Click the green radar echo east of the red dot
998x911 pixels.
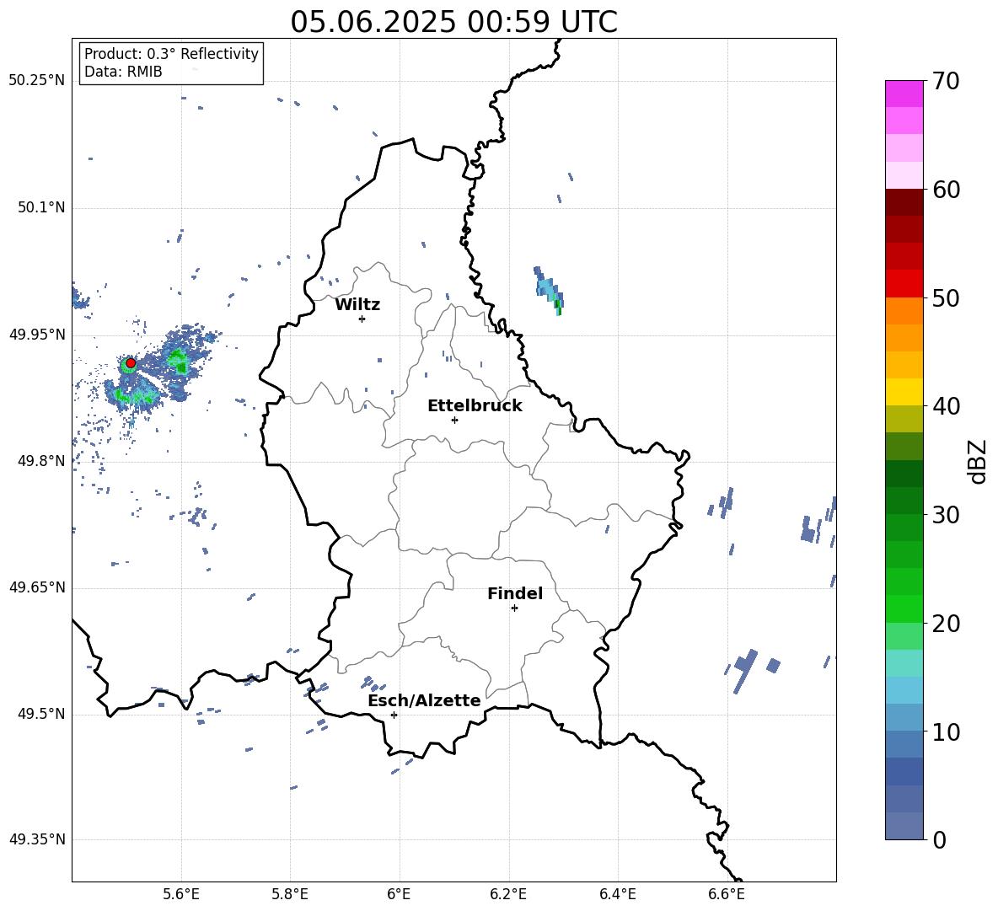point(179,362)
